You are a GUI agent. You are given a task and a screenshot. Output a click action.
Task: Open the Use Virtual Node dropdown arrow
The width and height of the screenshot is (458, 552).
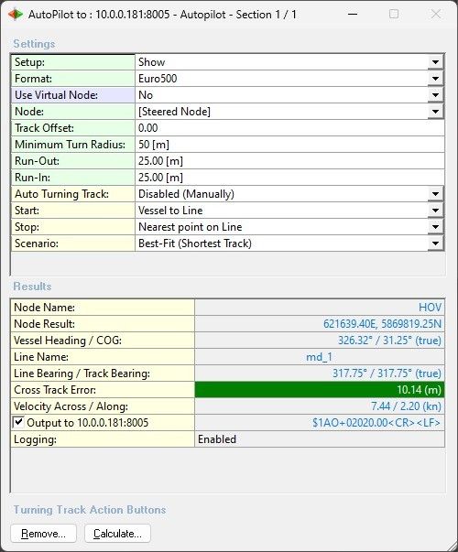click(x=435, y=95)
